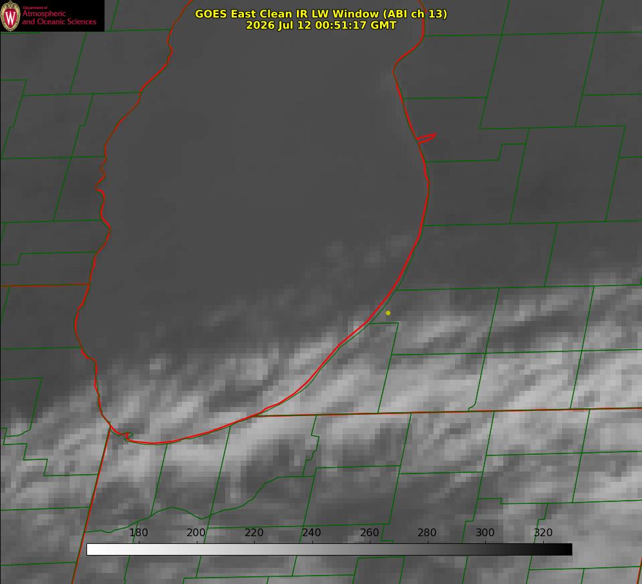Image resolution: width=642 pixels, height=584 pixels.
Task: Click the grayscale temperature color bar
Action: (329, 549)
